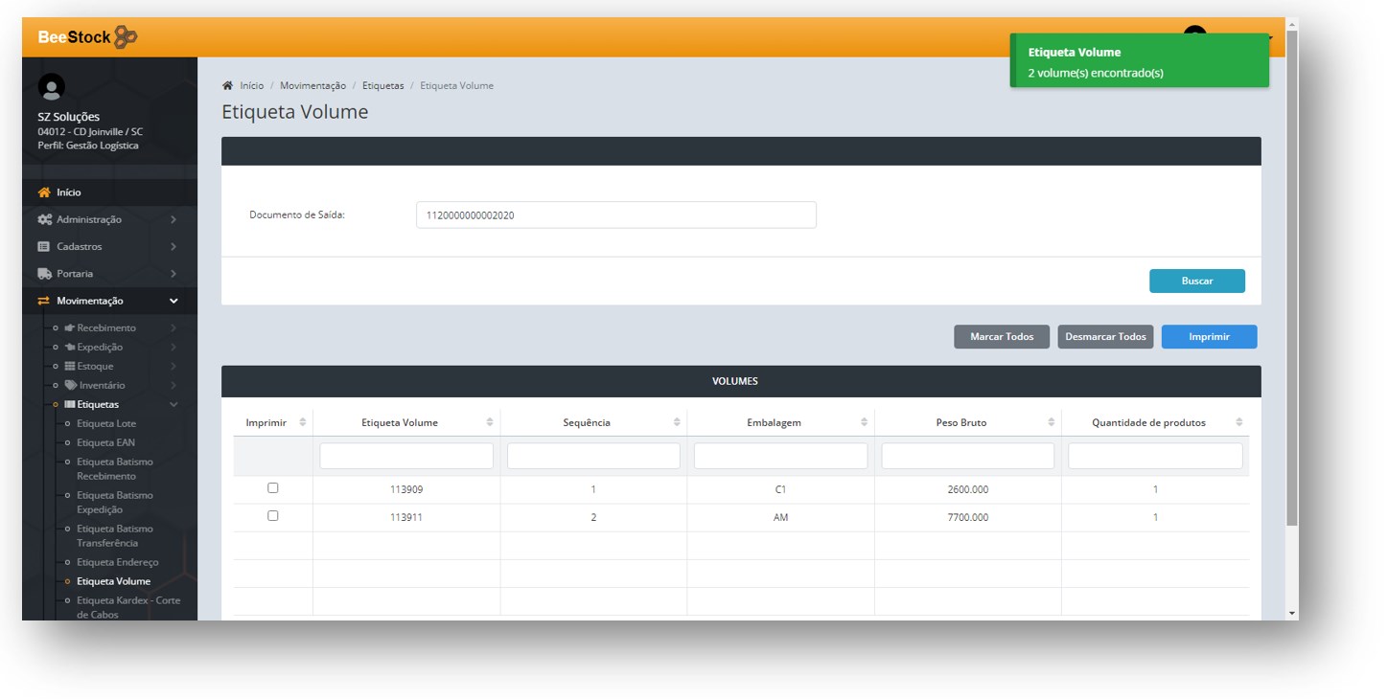Sort by Etiqueta Volume column arrows
1388x699 pixels.
490,422
